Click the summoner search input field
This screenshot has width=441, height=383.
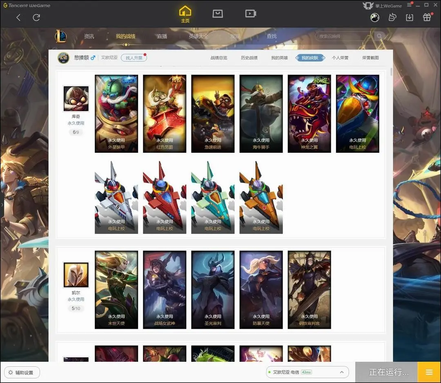(345, 36)
